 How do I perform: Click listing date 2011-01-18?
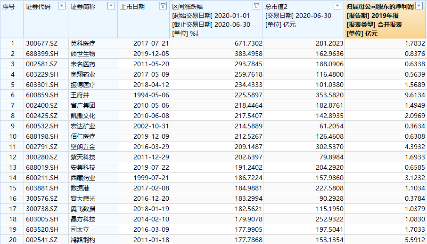point(151,240)
